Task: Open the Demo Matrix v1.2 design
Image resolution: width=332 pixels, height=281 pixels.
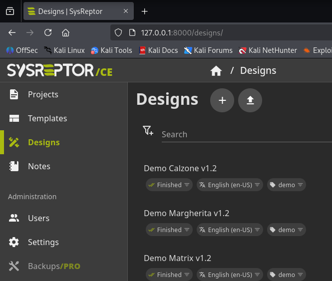Action: click(x=177, y=258)
